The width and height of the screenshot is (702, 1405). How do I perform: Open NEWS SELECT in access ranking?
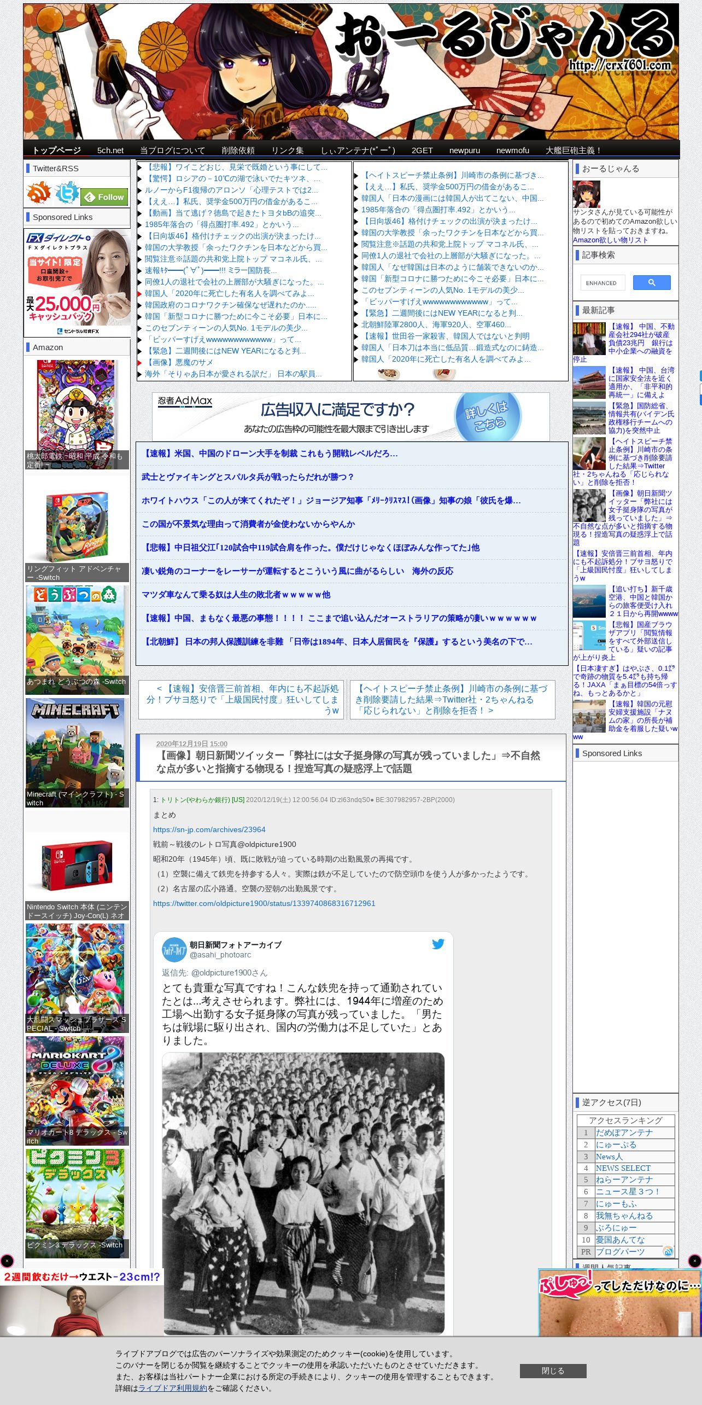coord(623,1168)
